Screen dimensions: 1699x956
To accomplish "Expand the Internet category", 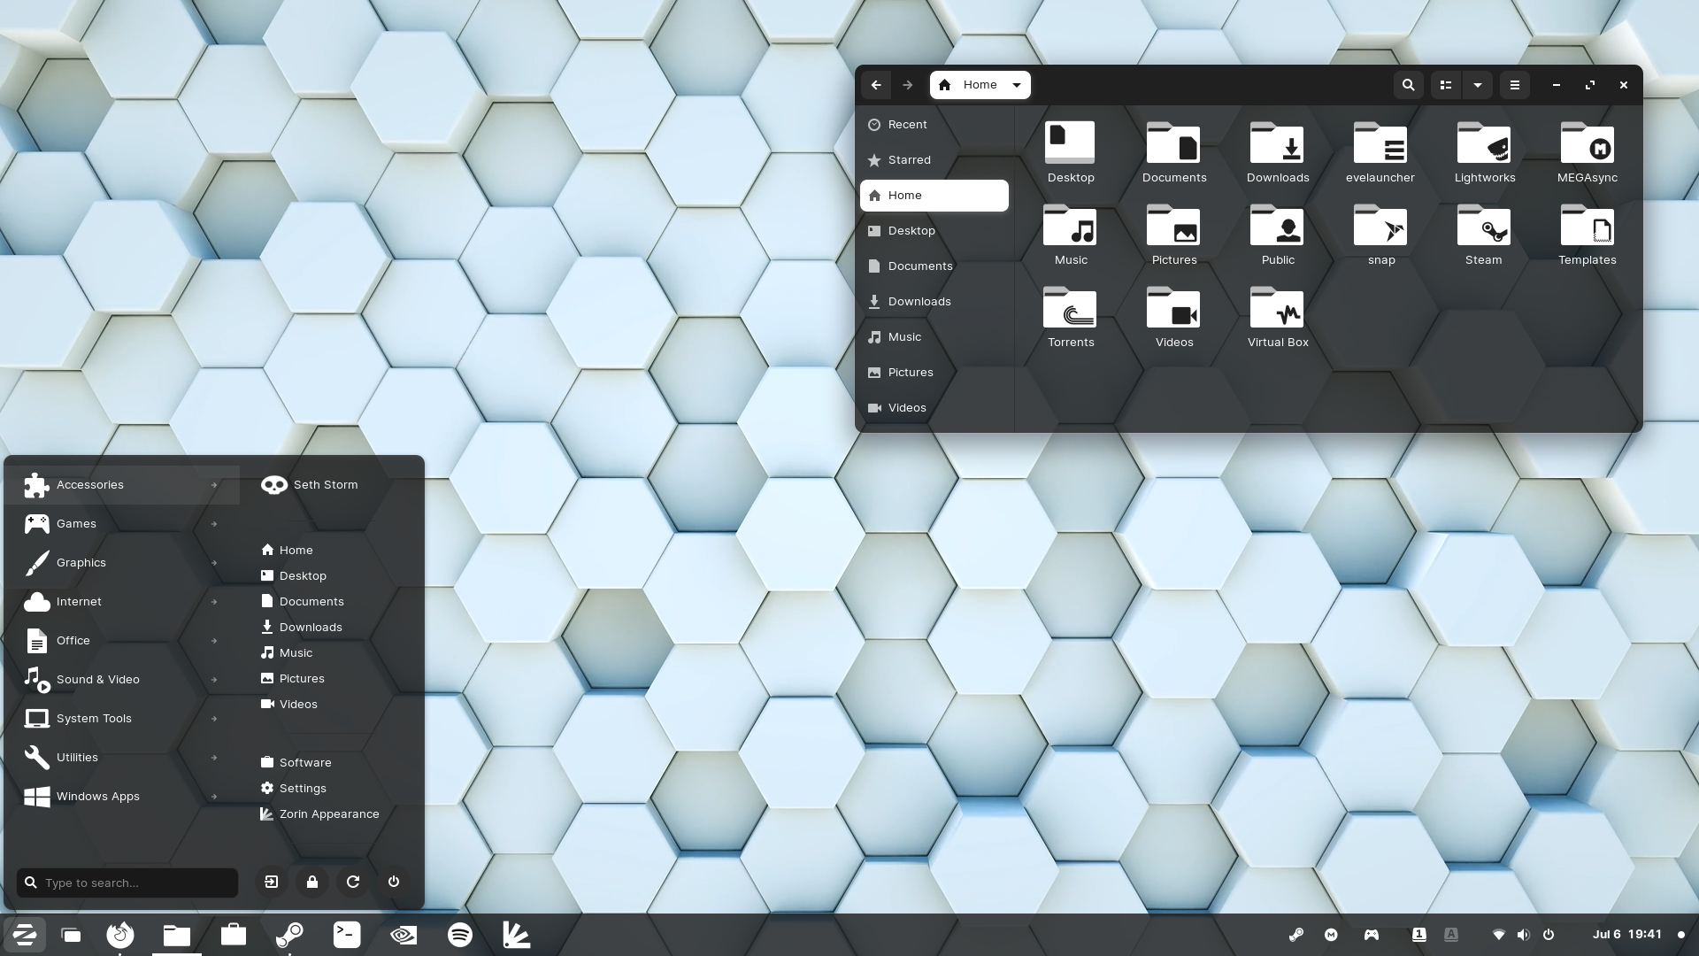I will pyautogui.click(x=122, y=602).
